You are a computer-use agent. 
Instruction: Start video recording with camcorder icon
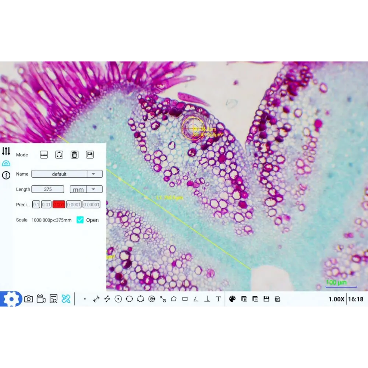pos(41,299)
